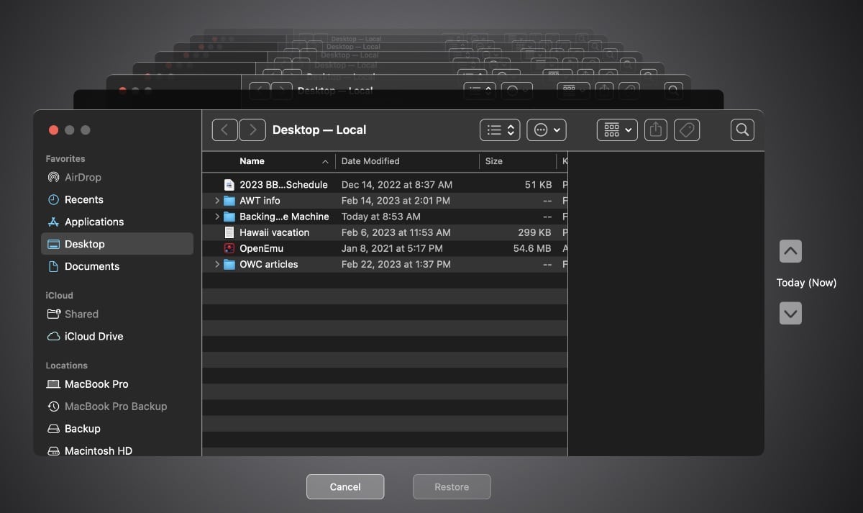Open Applications in the sidebar
The width and height of the screenshot is (863, 513).
94,222
